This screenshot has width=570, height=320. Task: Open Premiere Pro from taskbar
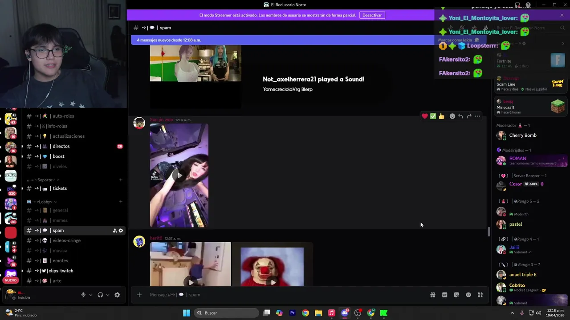pos(293,313)
